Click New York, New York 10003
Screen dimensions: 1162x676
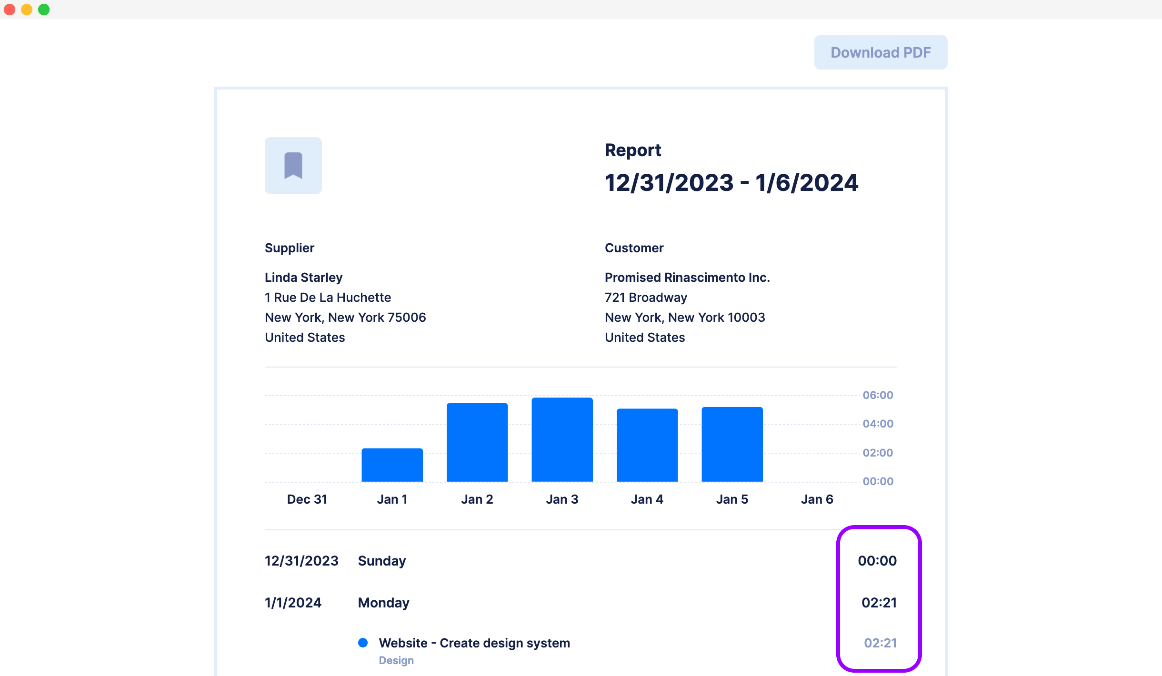point(685,318)
